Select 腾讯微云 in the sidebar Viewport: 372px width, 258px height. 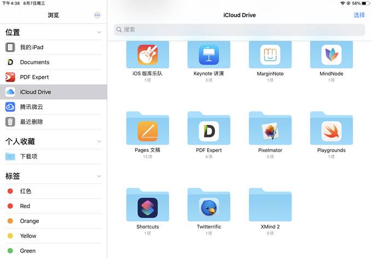(54, 107)
